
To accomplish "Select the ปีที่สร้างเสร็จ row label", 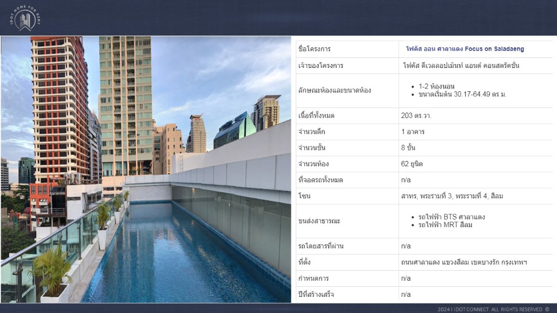I will 316,295.
